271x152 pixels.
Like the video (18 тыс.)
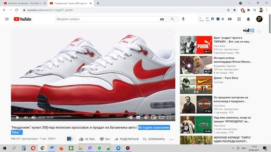coord(87,139)
